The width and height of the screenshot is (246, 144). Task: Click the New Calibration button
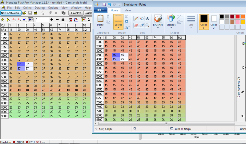click(11, 13)
